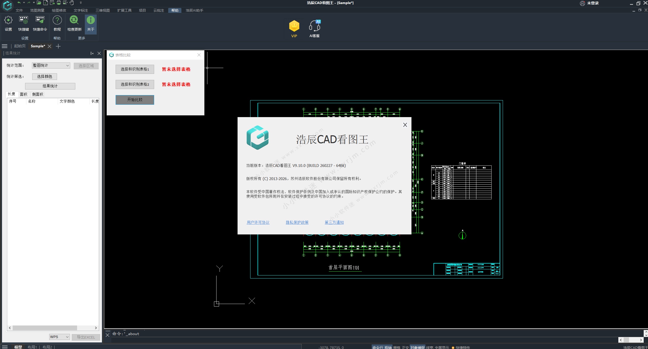Click the 检查更新 check update icon
Image resolution: width=648 pixels, height=349 pixels.
74,23
